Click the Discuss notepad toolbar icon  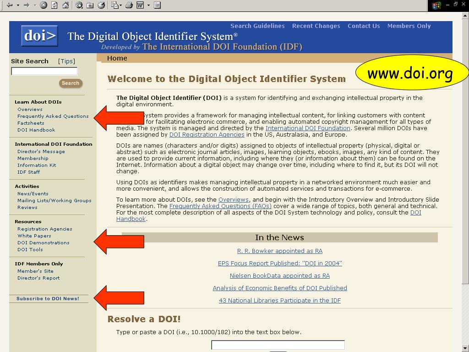(x=158, y=5)
